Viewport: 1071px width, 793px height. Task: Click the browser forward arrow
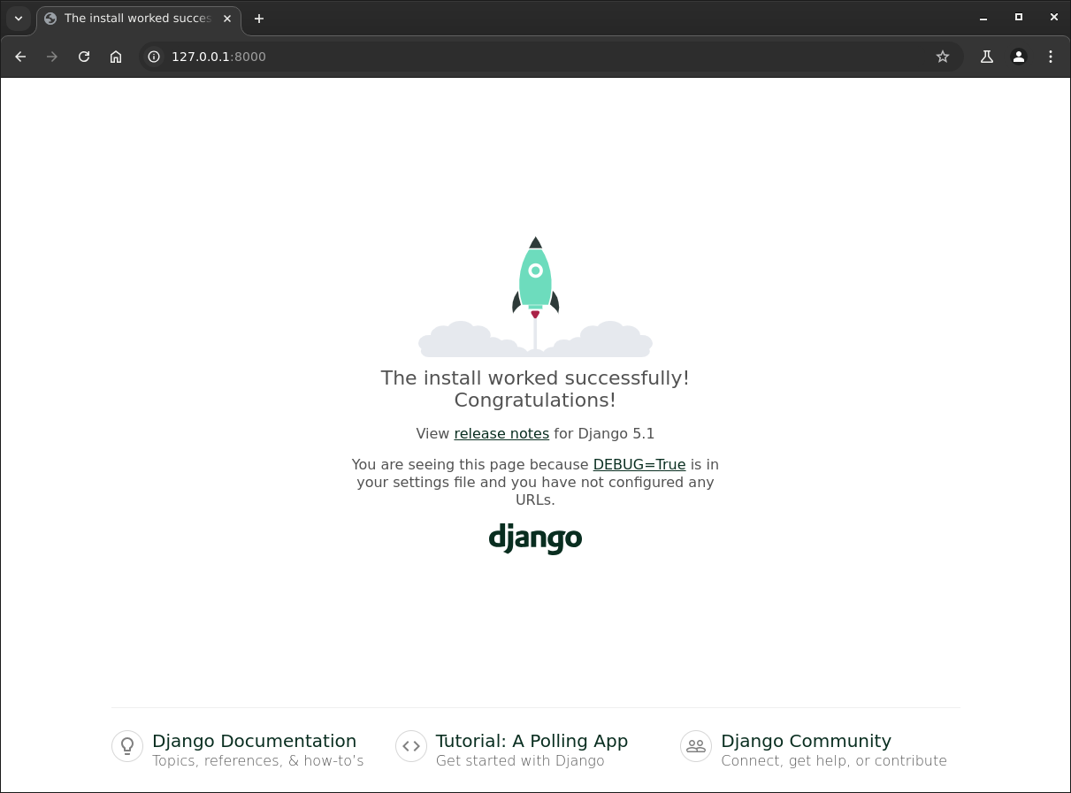(x=52, y=57)
